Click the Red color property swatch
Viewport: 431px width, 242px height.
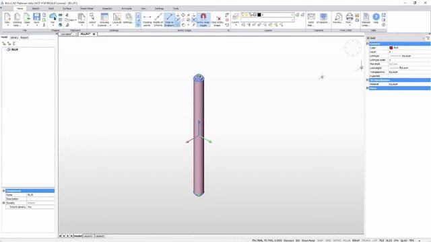click(x=391, y=48)
